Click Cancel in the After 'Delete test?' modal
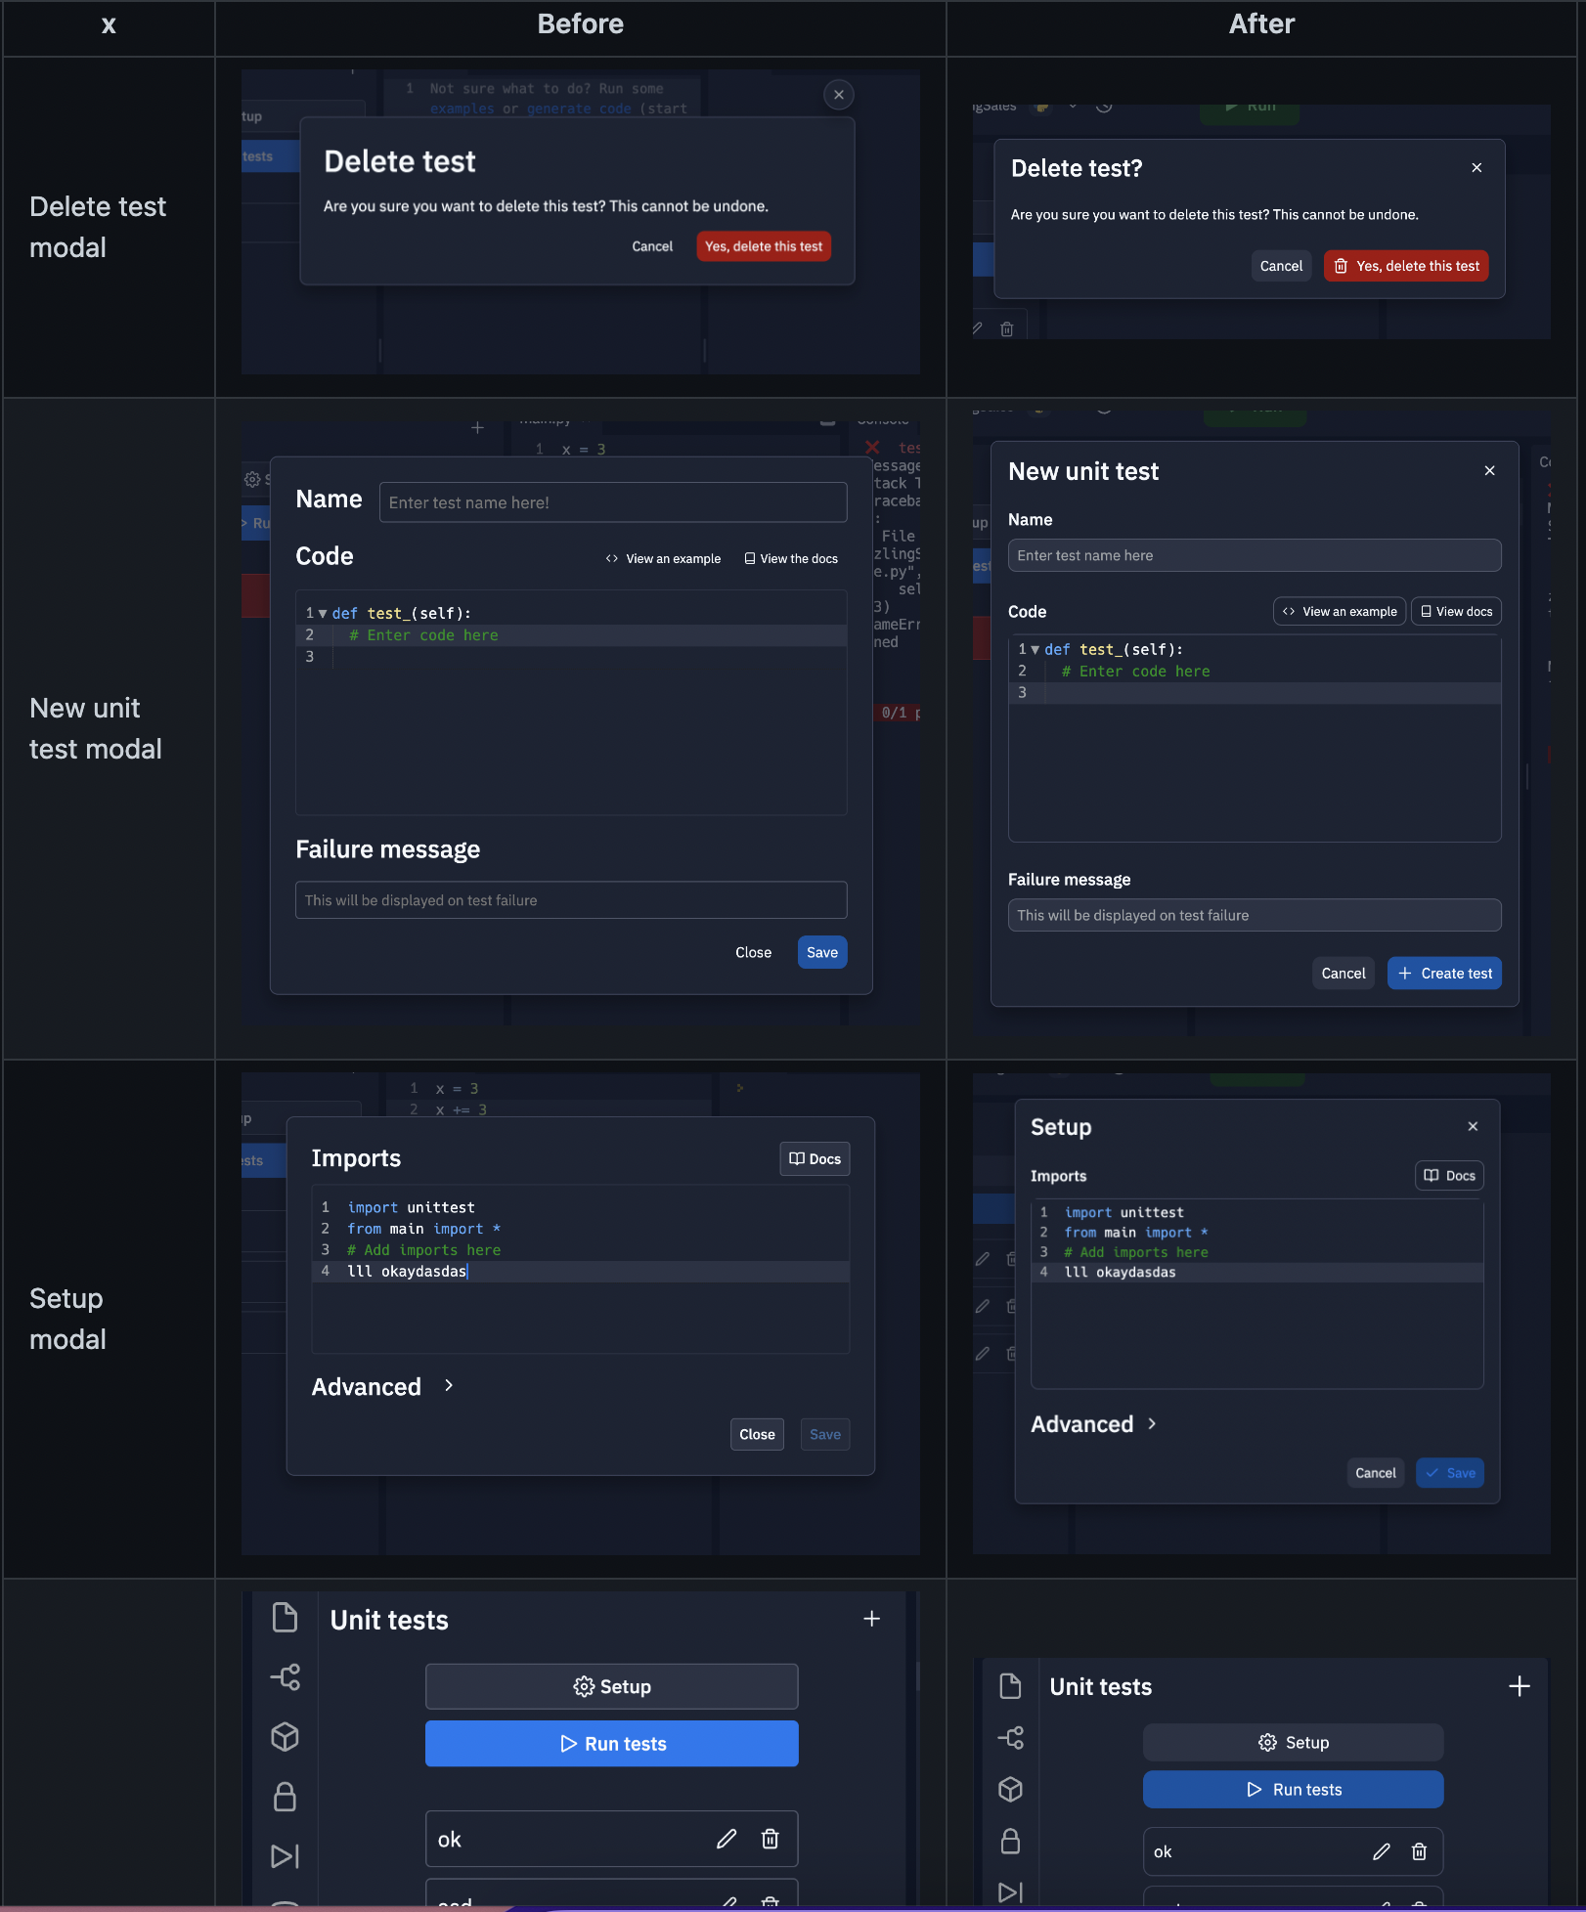This screenshot has height=1912, width=1586. click(x=1281, y=266)
